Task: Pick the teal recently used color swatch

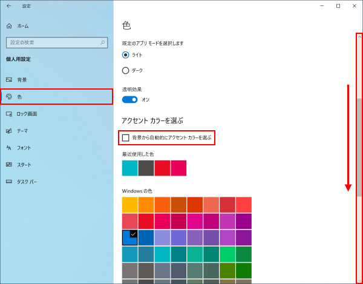Action: click(x=129, y=168)
